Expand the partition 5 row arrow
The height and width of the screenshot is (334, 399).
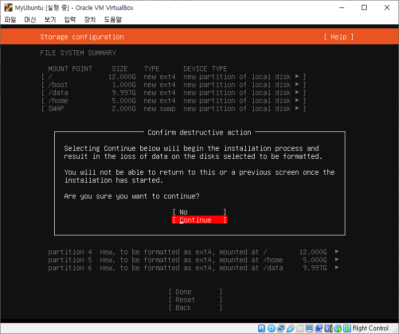(x=337, y=259)
